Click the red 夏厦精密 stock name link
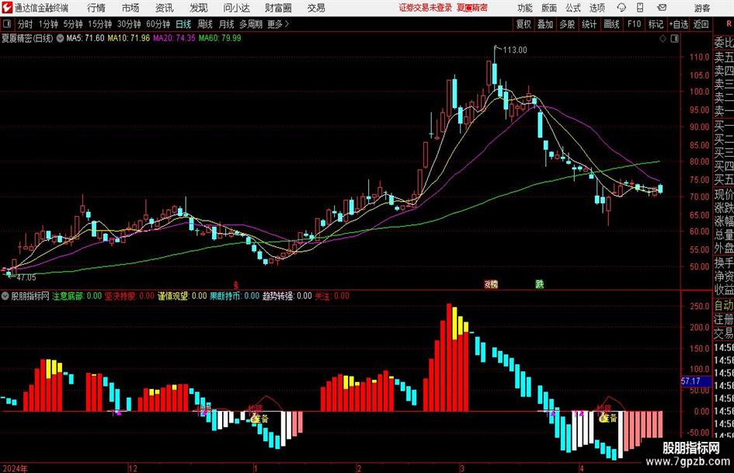The image size is (734, 473). pos(471,8)
